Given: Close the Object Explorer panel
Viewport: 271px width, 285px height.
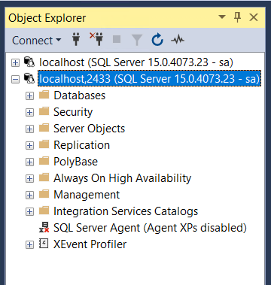Looking at the screenshot, I should [254, 17].
